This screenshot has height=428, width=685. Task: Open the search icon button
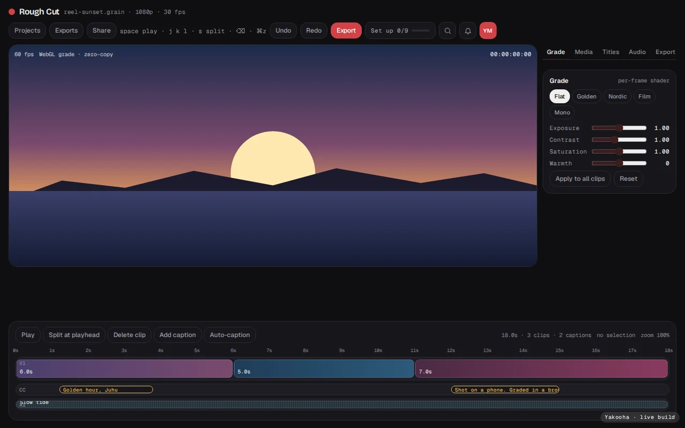[x=448, y=30]
